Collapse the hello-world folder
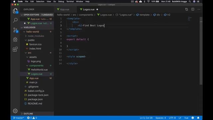Image resolution: width=213 pixels, height=120 pixels. coord(24,32)
